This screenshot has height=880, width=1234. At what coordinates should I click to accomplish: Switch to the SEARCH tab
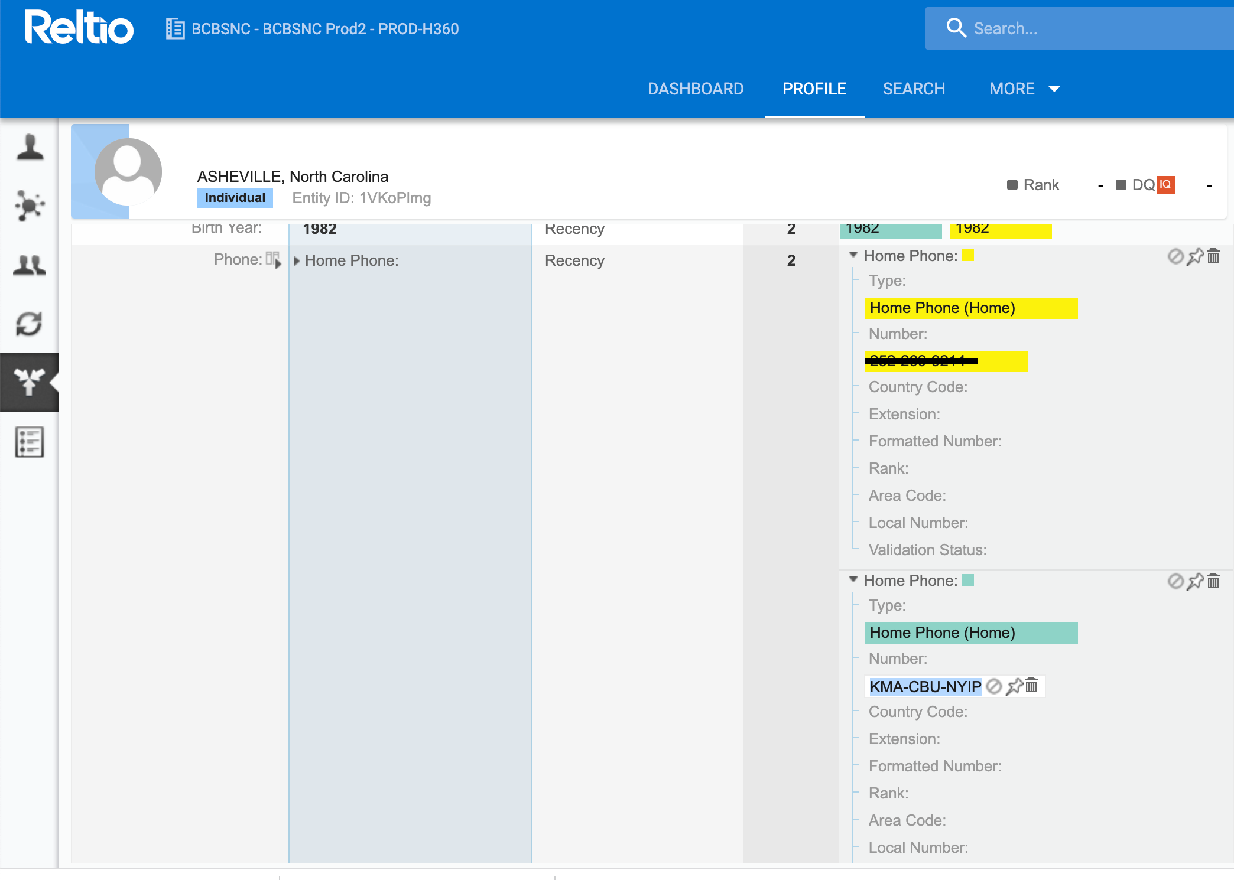coord(914,89)
